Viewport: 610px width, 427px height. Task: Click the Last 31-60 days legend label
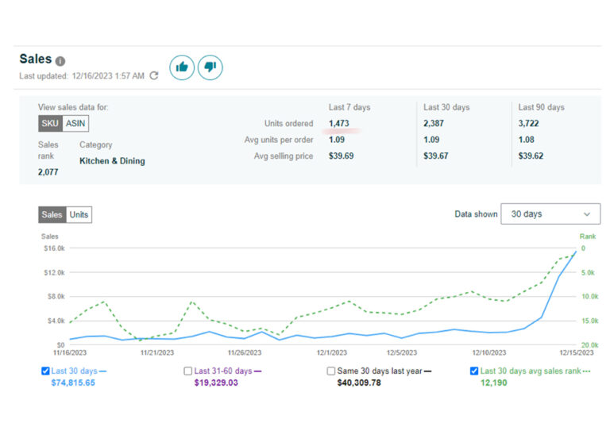pyautogui.click(x=223, y=371)
